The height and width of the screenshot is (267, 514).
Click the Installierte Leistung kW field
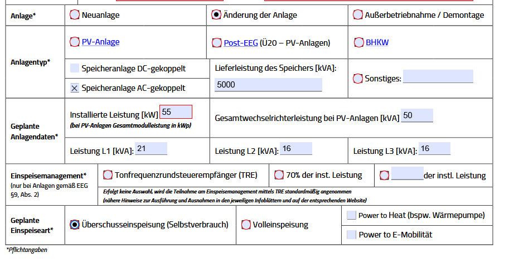[176, 112]
